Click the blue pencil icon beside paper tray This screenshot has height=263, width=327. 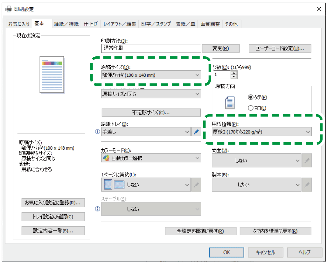point(196,132)
